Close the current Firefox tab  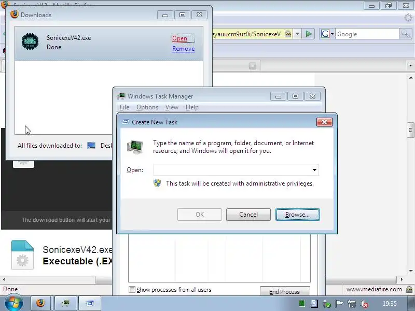coord(253,66)
